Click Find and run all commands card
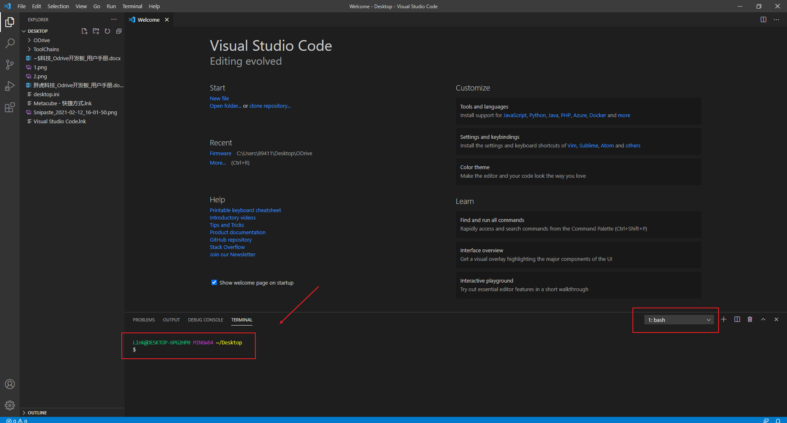The height and width of the screenshot is (423, 787). pyautogui.click(x=578, y=224)
